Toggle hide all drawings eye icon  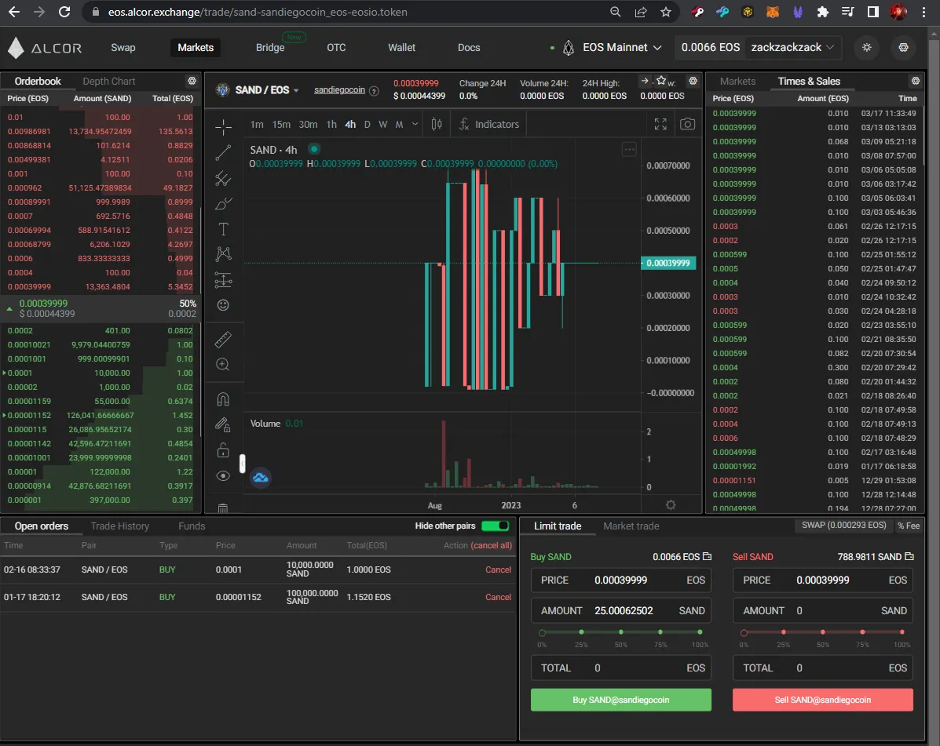pyautogui.click(x=223, y=476)
